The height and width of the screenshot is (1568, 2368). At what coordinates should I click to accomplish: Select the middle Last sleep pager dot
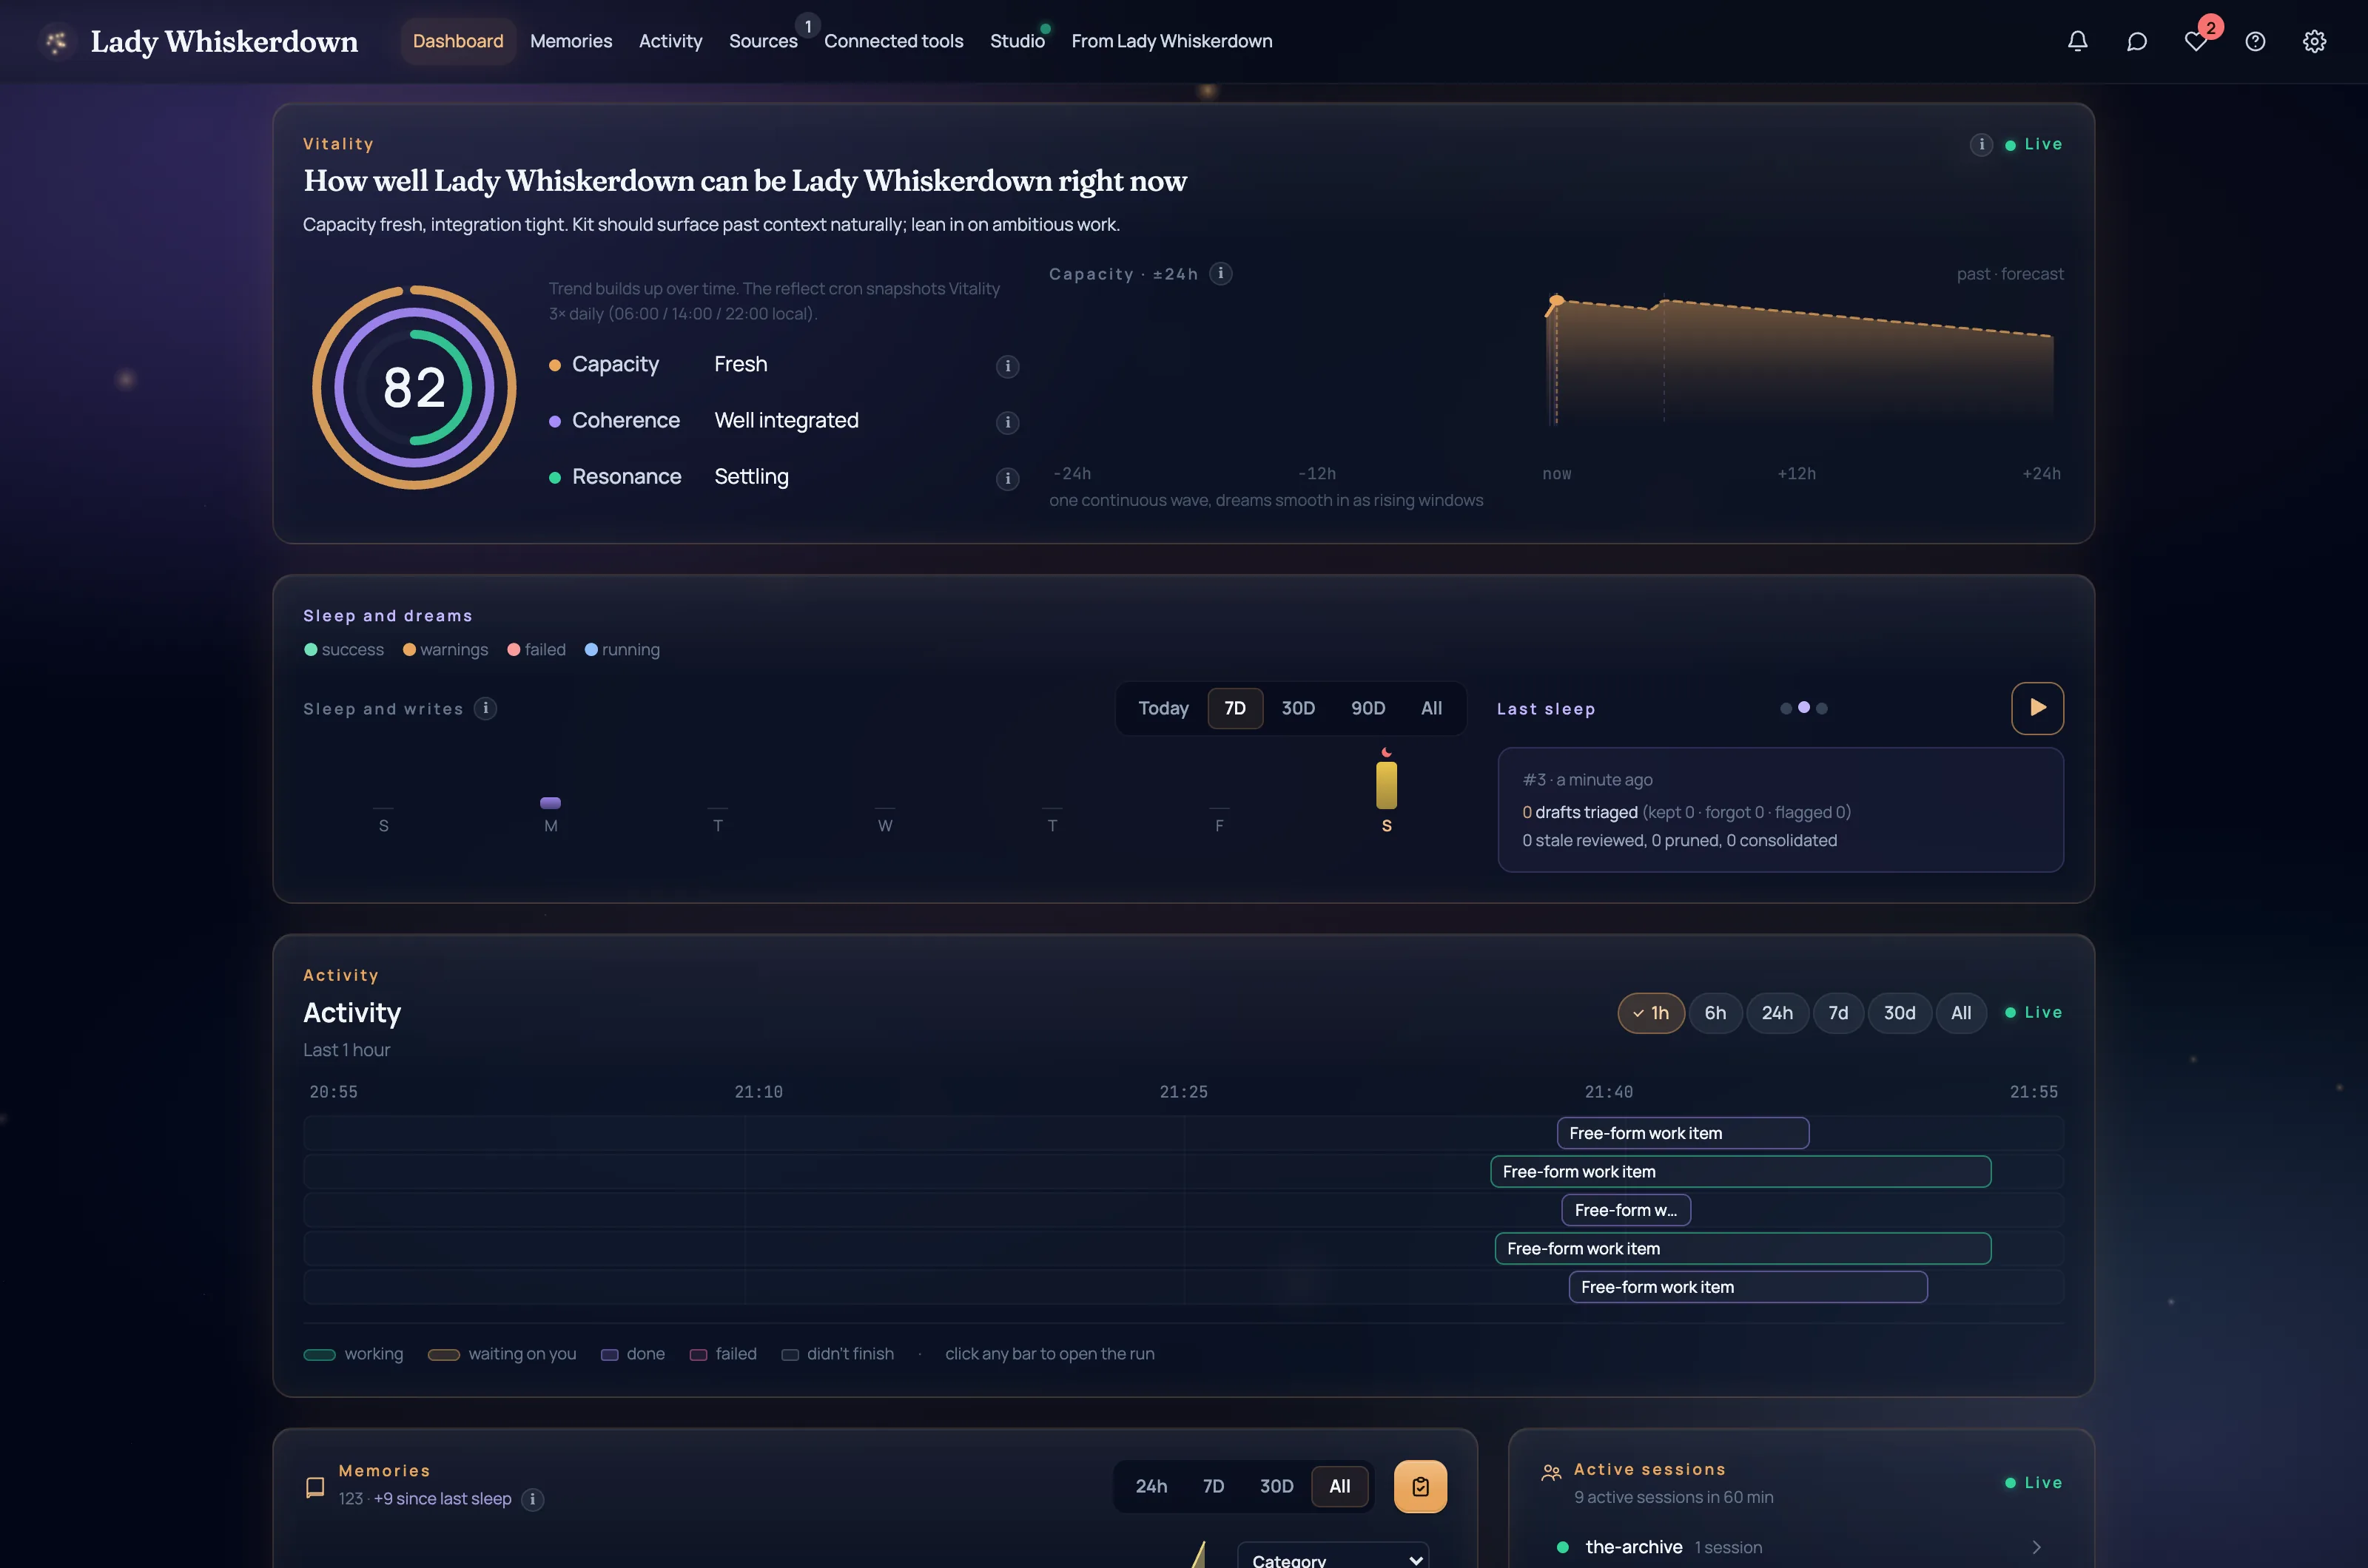pos(1803,707)
